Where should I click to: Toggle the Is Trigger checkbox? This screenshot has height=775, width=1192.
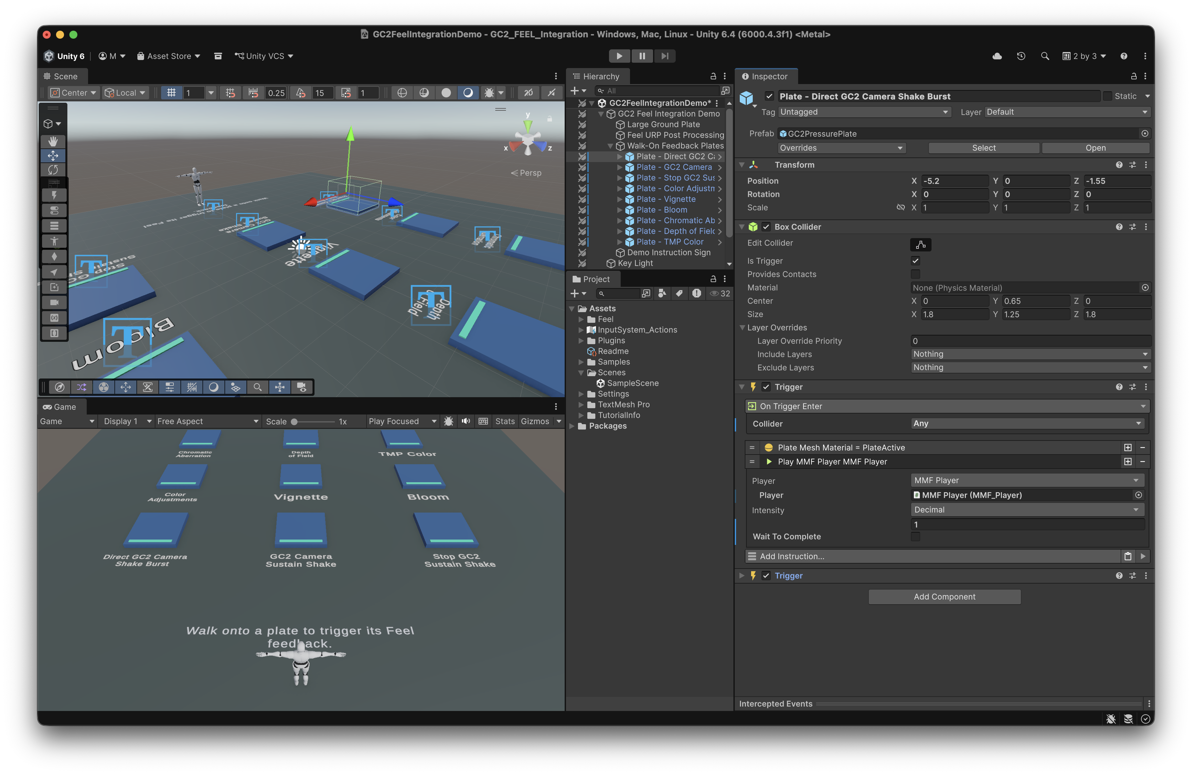(x=915, y=261)
